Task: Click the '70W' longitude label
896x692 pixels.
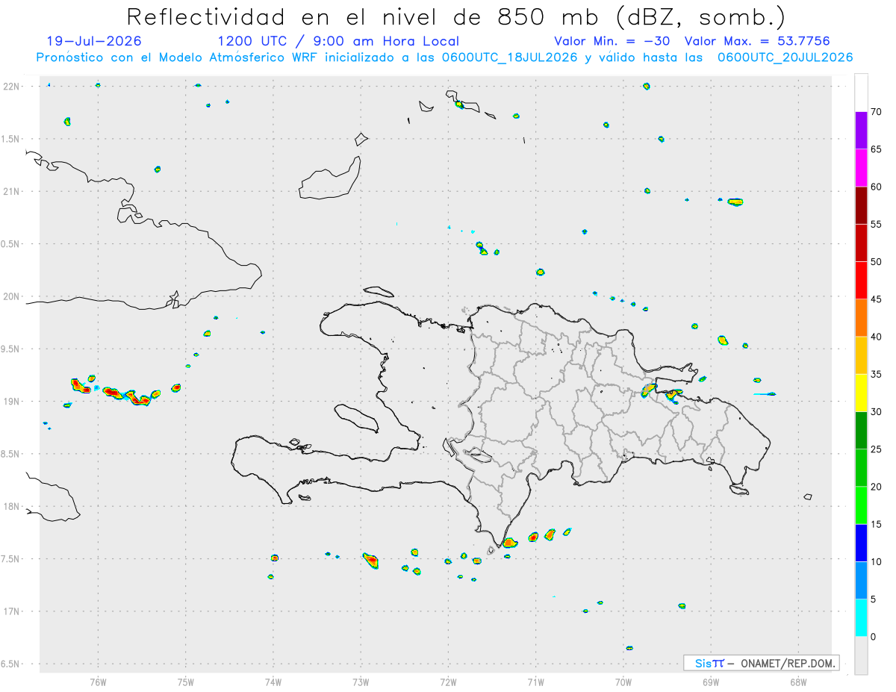Action: [623, 682]
